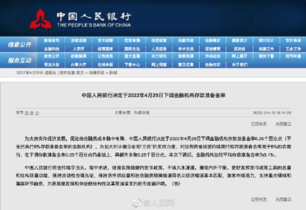The height and width of the screenshot is (210, 306).
Task: Open the 宏观审慎 navigation item
Action: point(132,40)
